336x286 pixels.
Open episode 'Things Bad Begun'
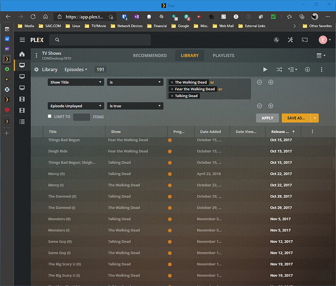tap(64, 140)
